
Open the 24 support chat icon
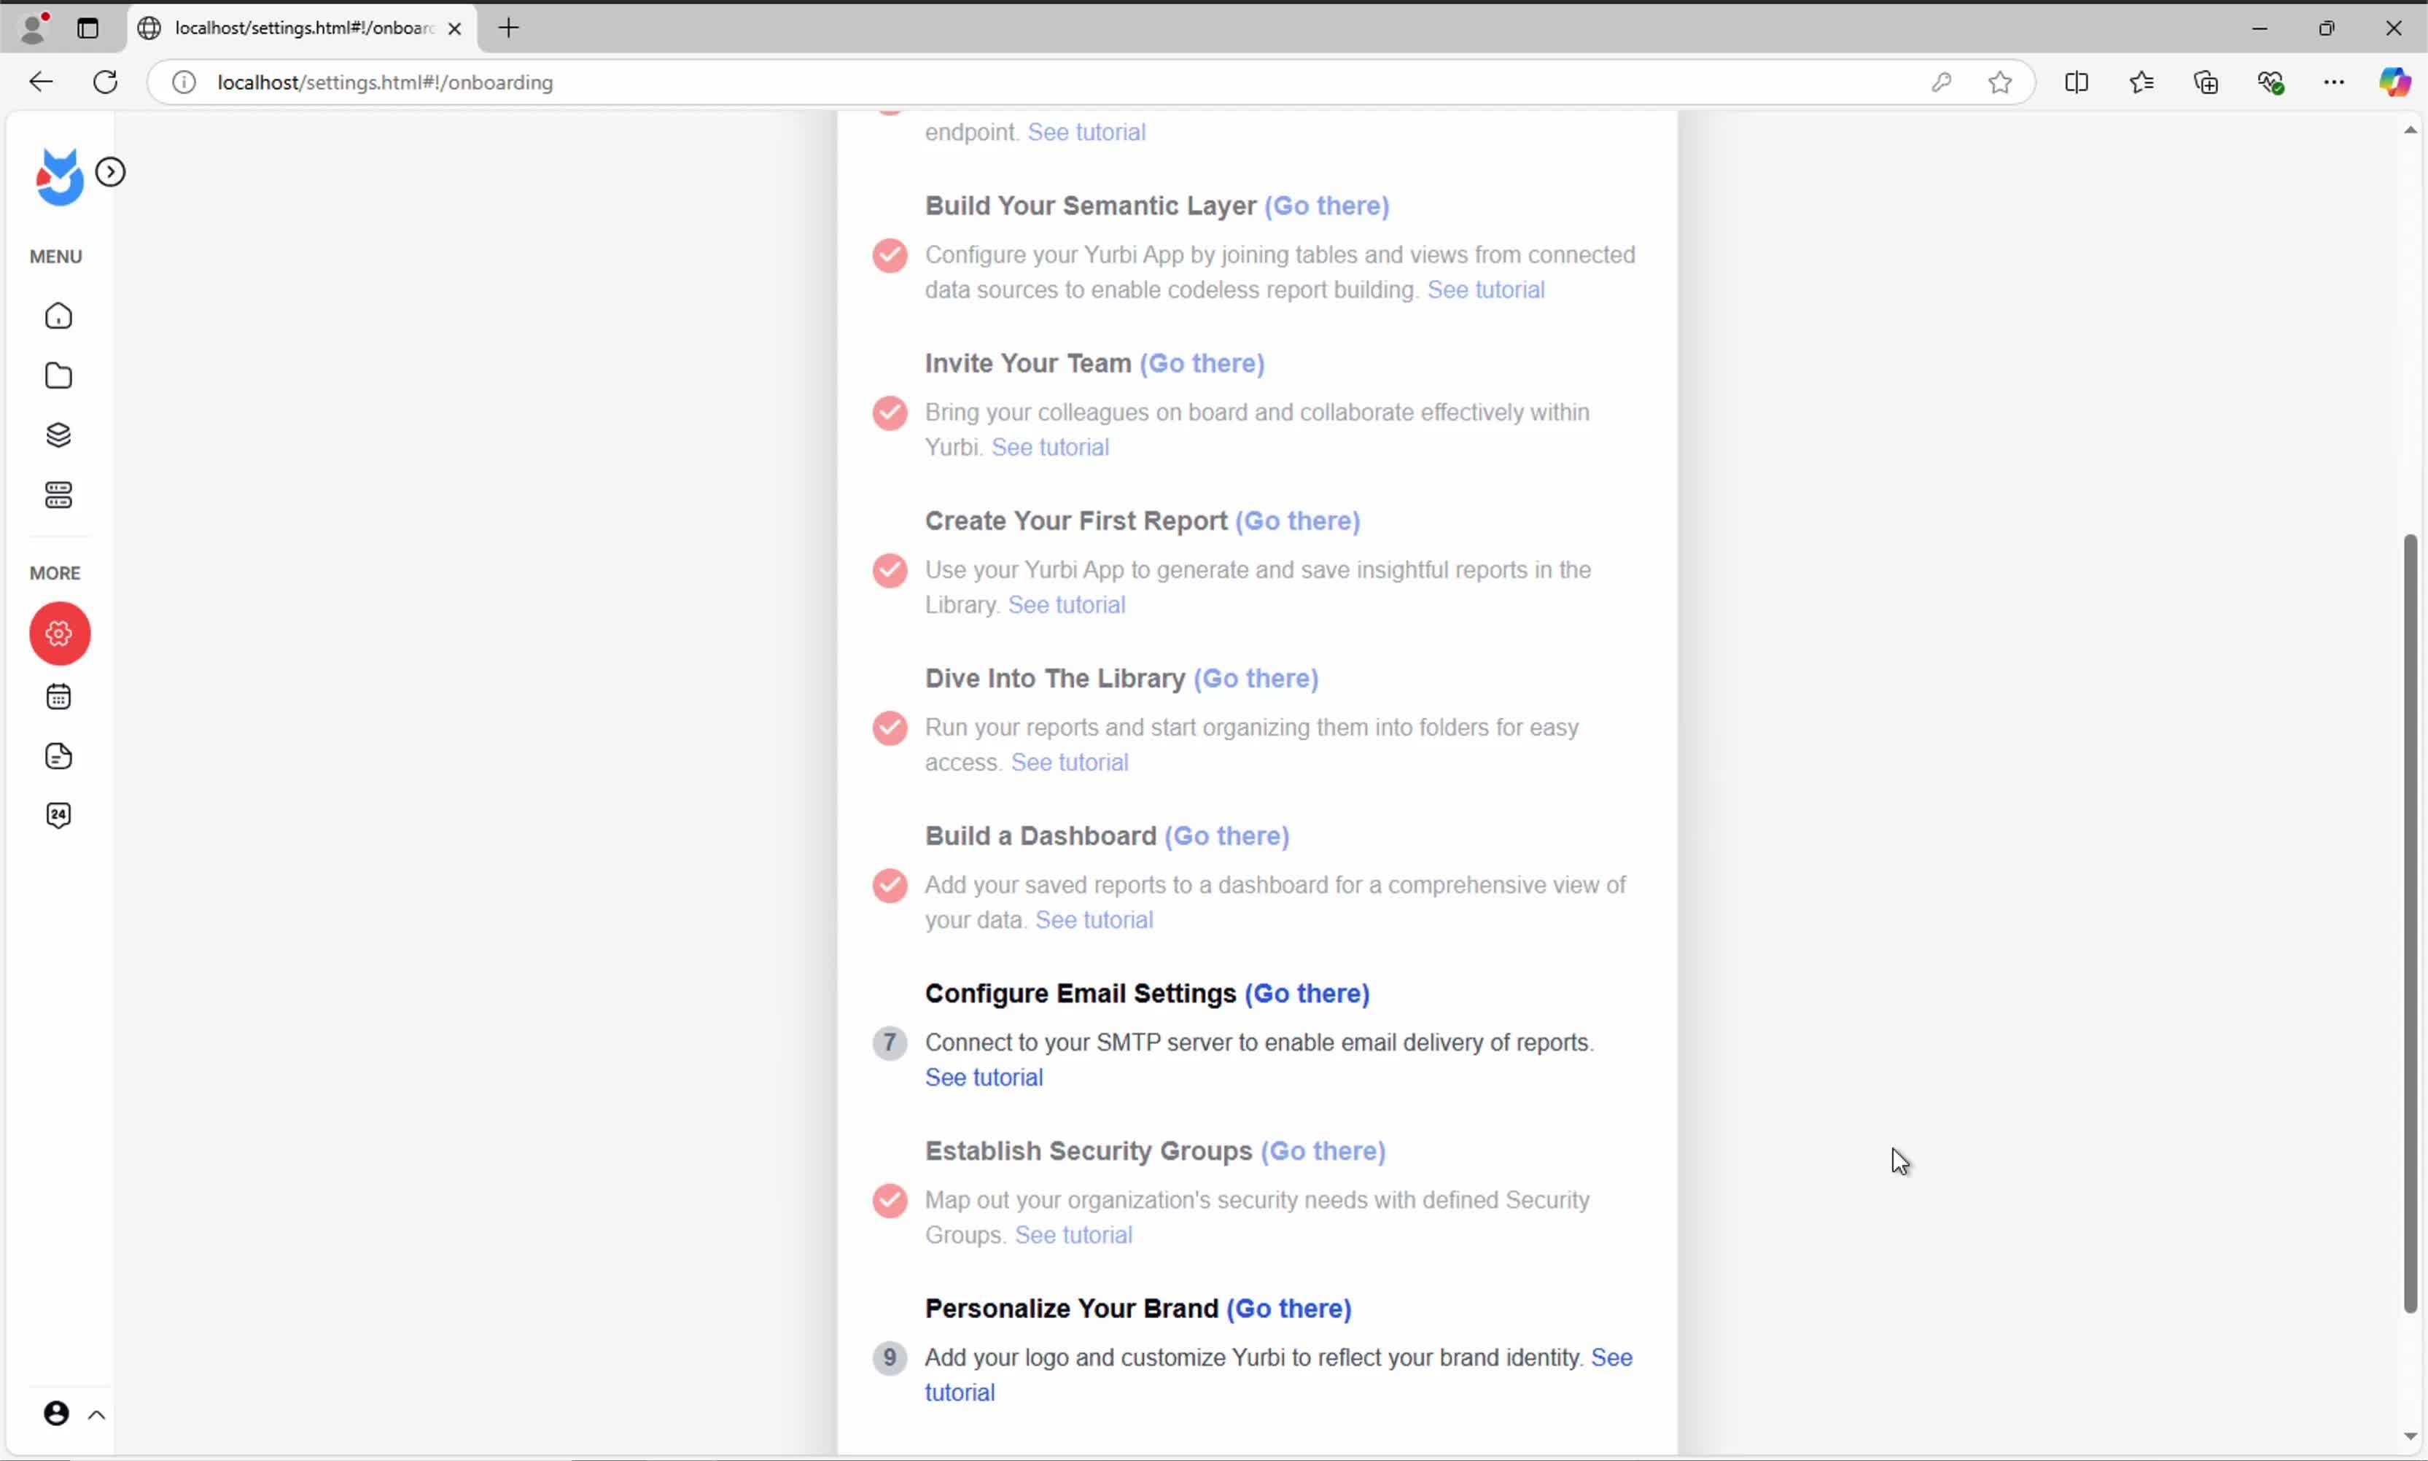[x=59, y=815]
